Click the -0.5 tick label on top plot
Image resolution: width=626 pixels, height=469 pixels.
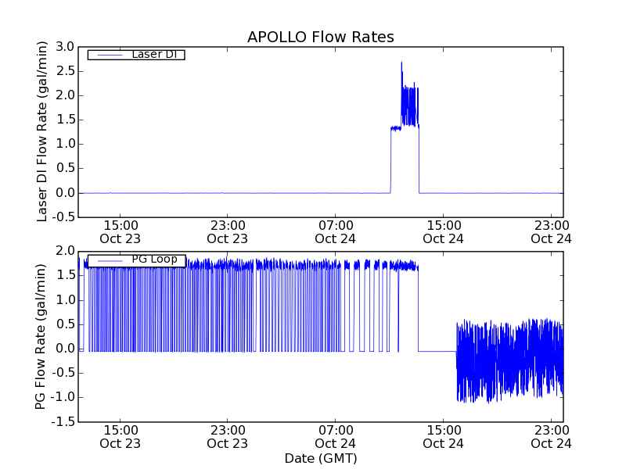point(63,217)
